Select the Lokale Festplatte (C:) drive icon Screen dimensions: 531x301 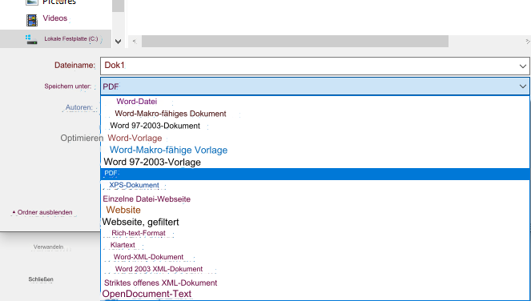tap(31, 39)
